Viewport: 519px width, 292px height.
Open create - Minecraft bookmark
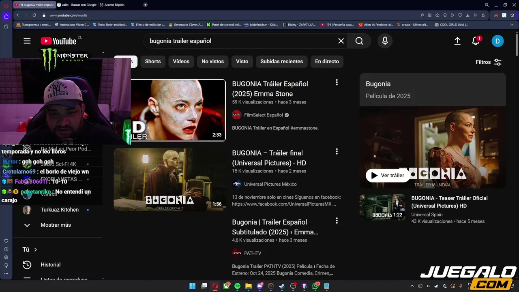pyautogui.click(x=412, y=25)
